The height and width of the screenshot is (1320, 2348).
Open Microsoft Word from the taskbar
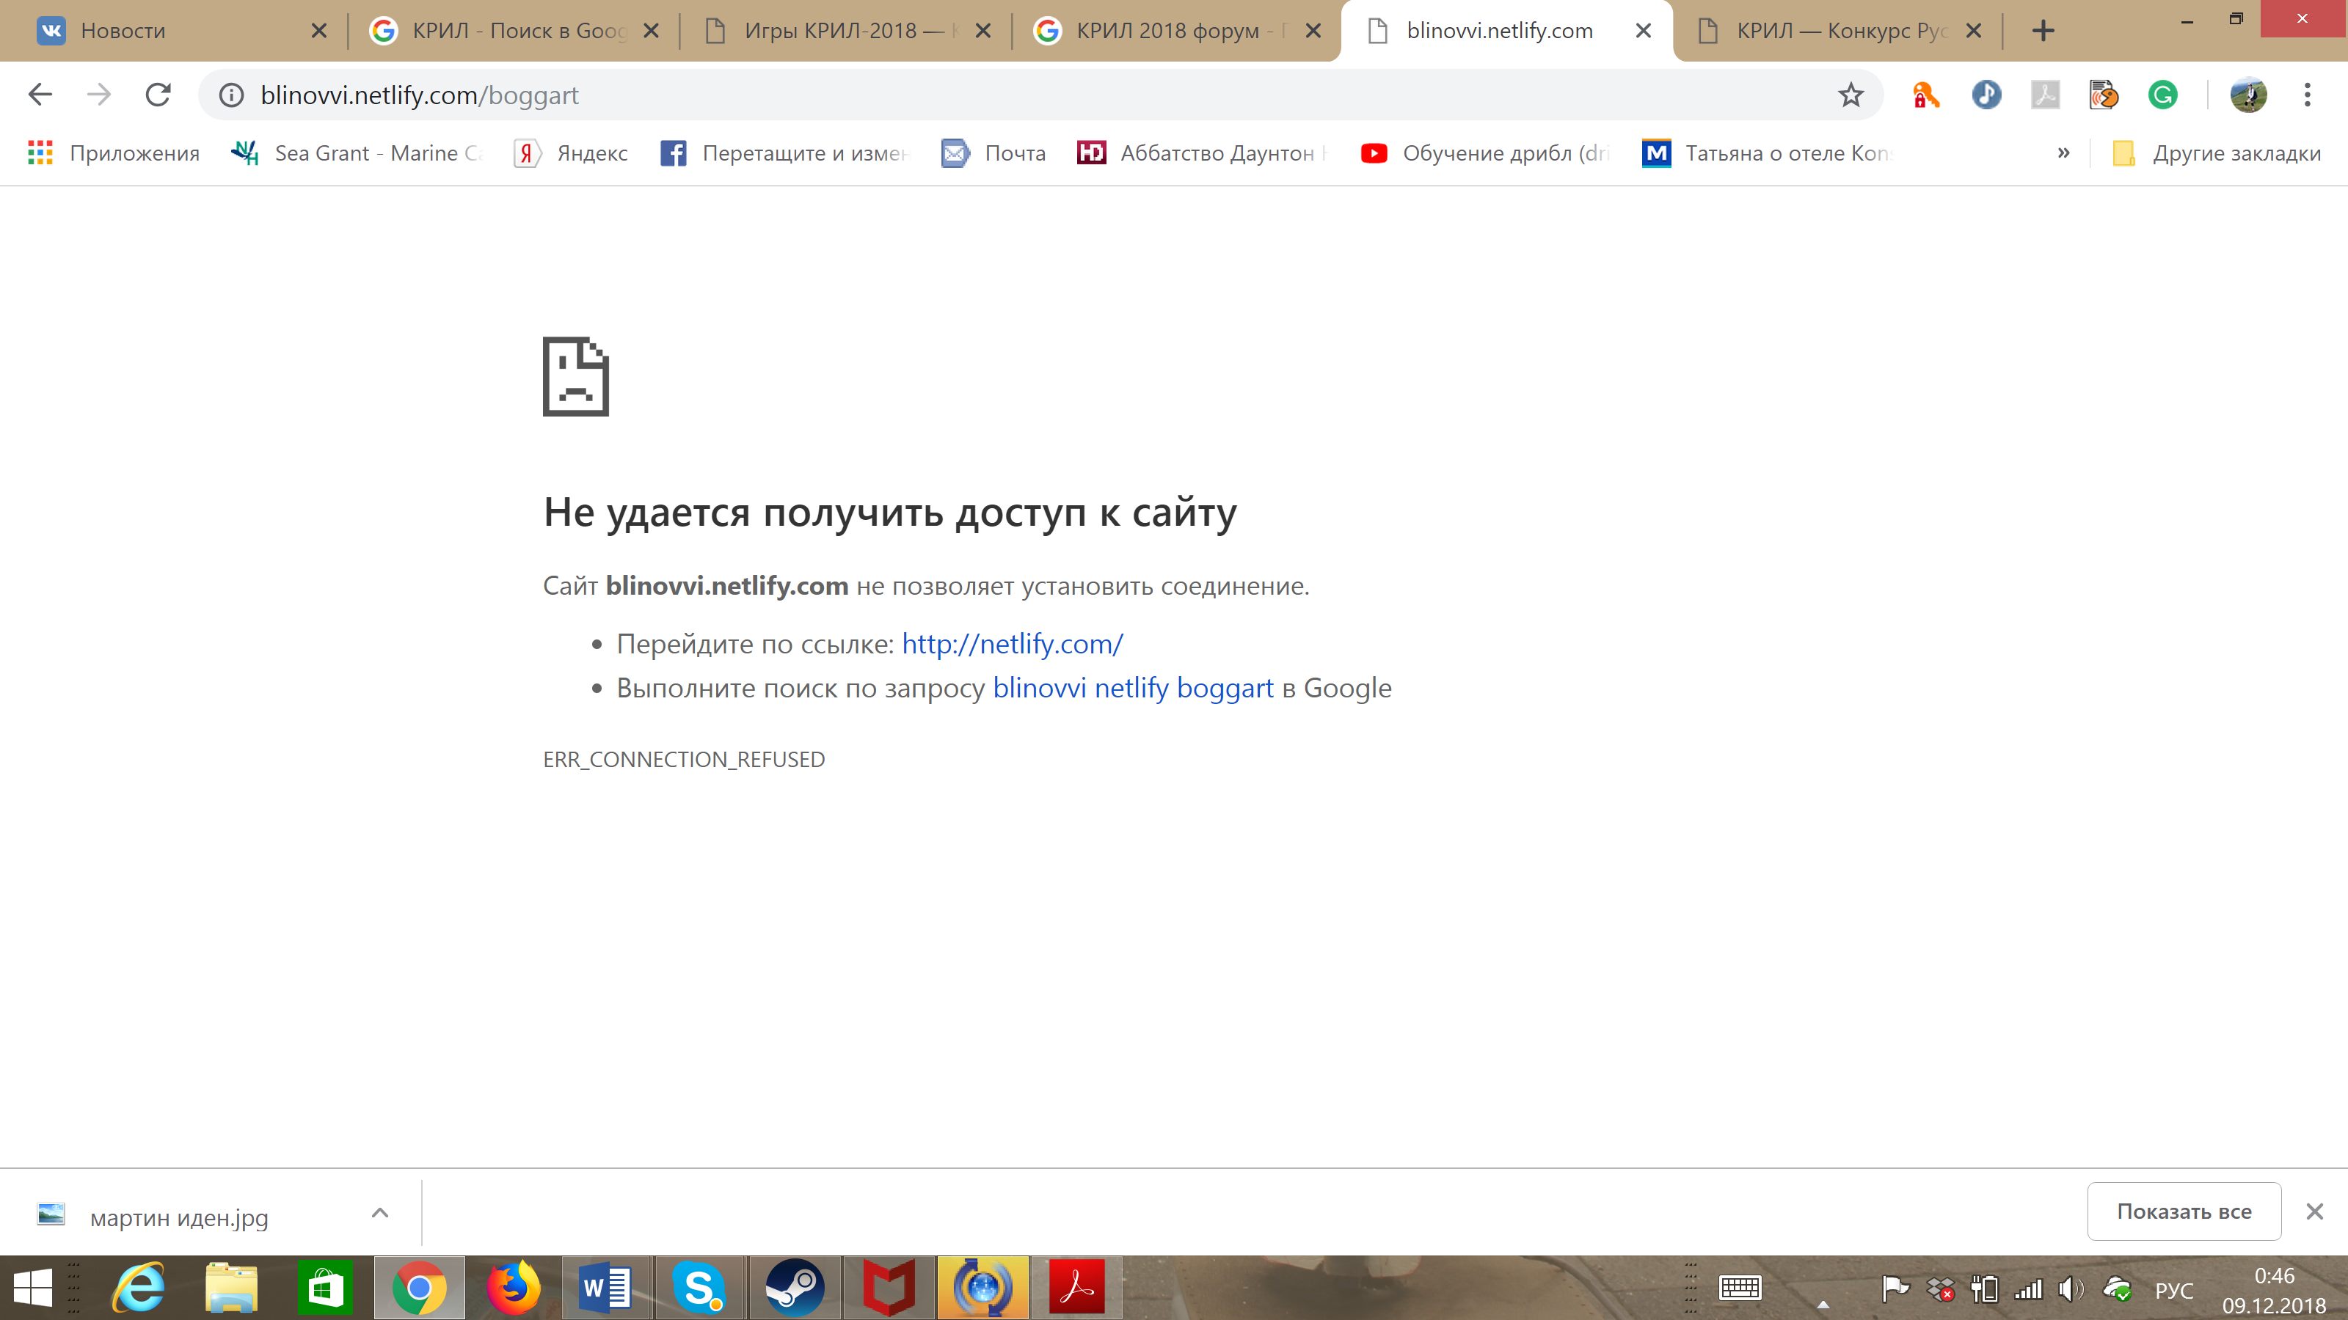(606, 1288)
